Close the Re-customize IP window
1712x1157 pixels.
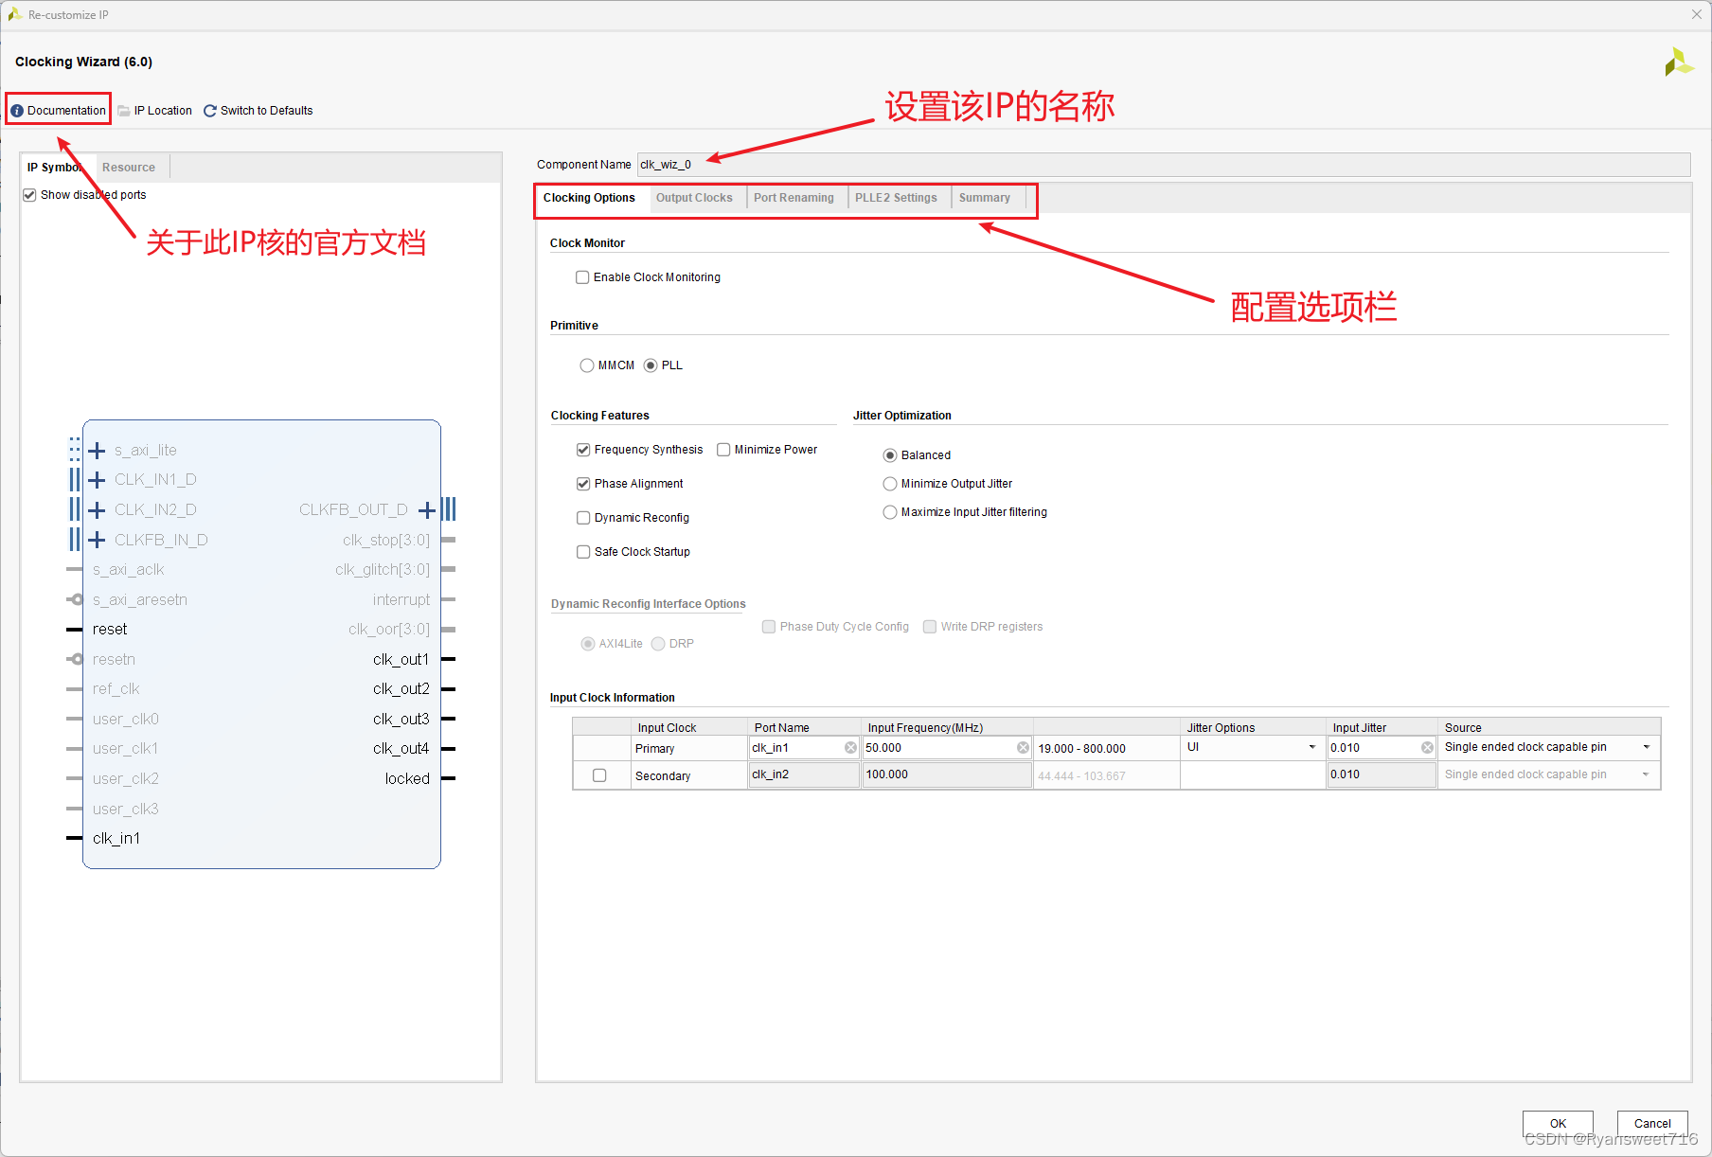(x=1696, y=14)
